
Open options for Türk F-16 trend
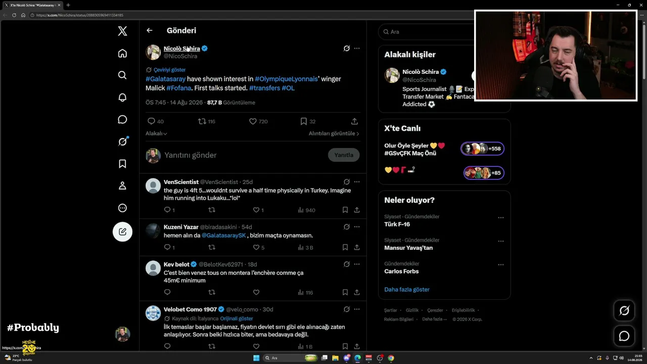pyautogui.click(x=501, y=218)
